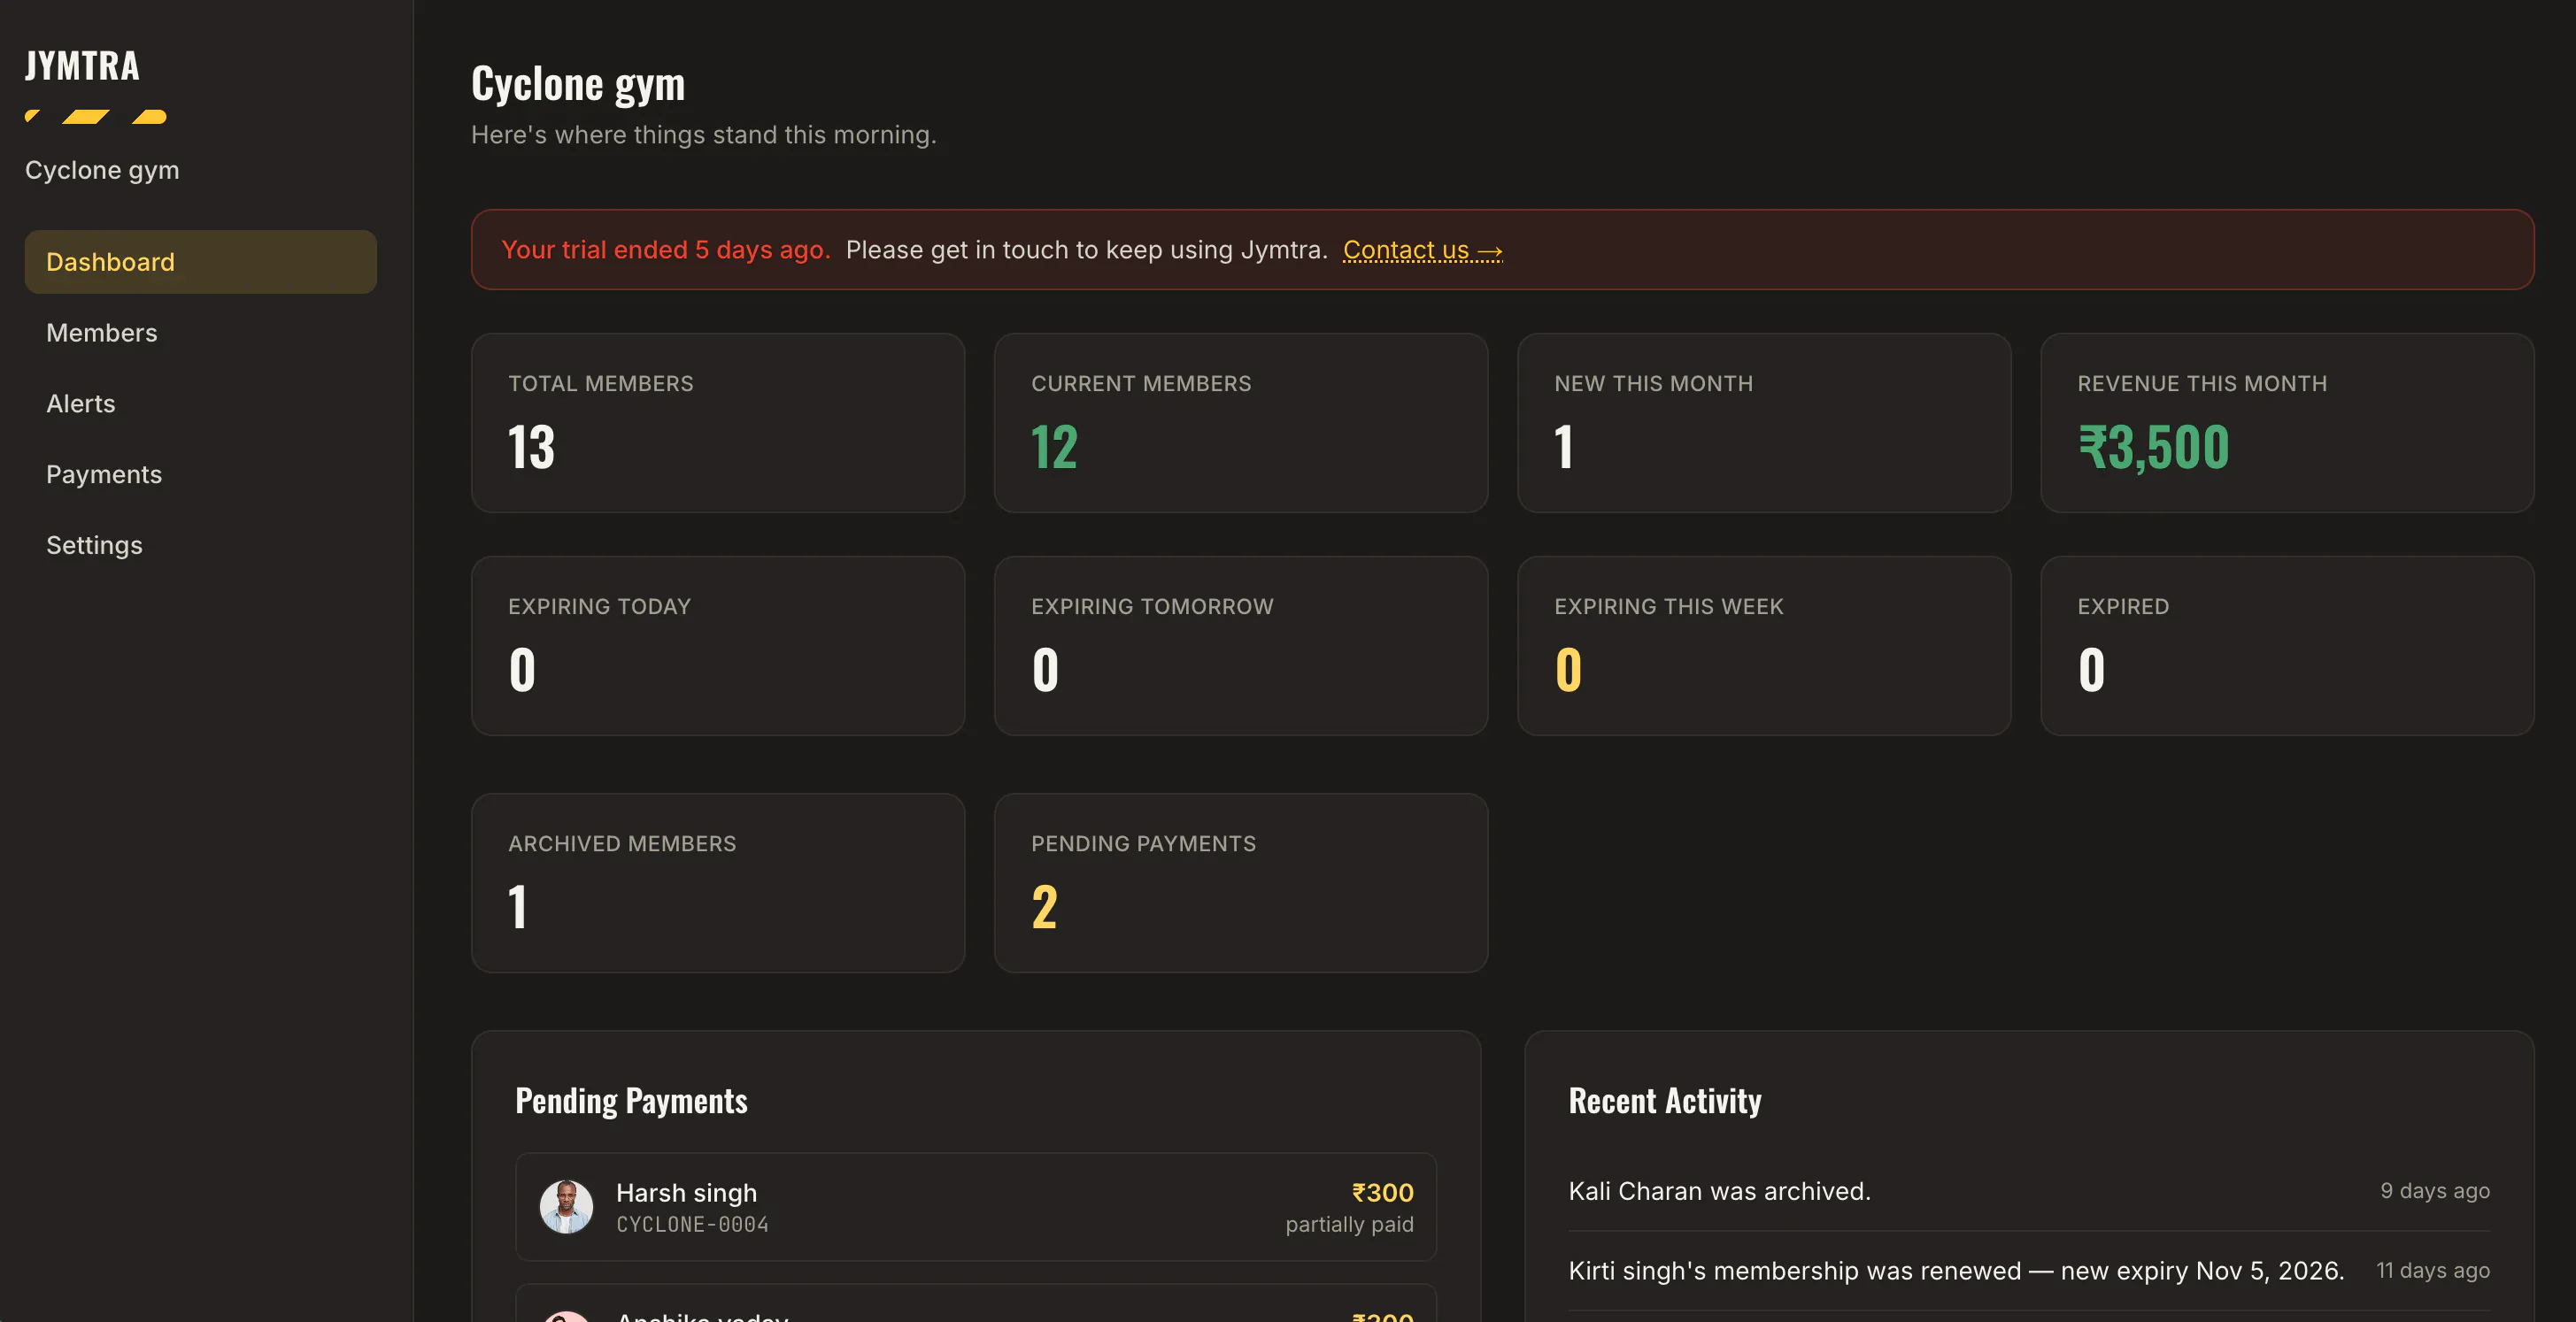The height and width of the screenshot is (1322, 2576).
Task: Click the '11 days ago' timestamp
Action: point(2432,1271)
